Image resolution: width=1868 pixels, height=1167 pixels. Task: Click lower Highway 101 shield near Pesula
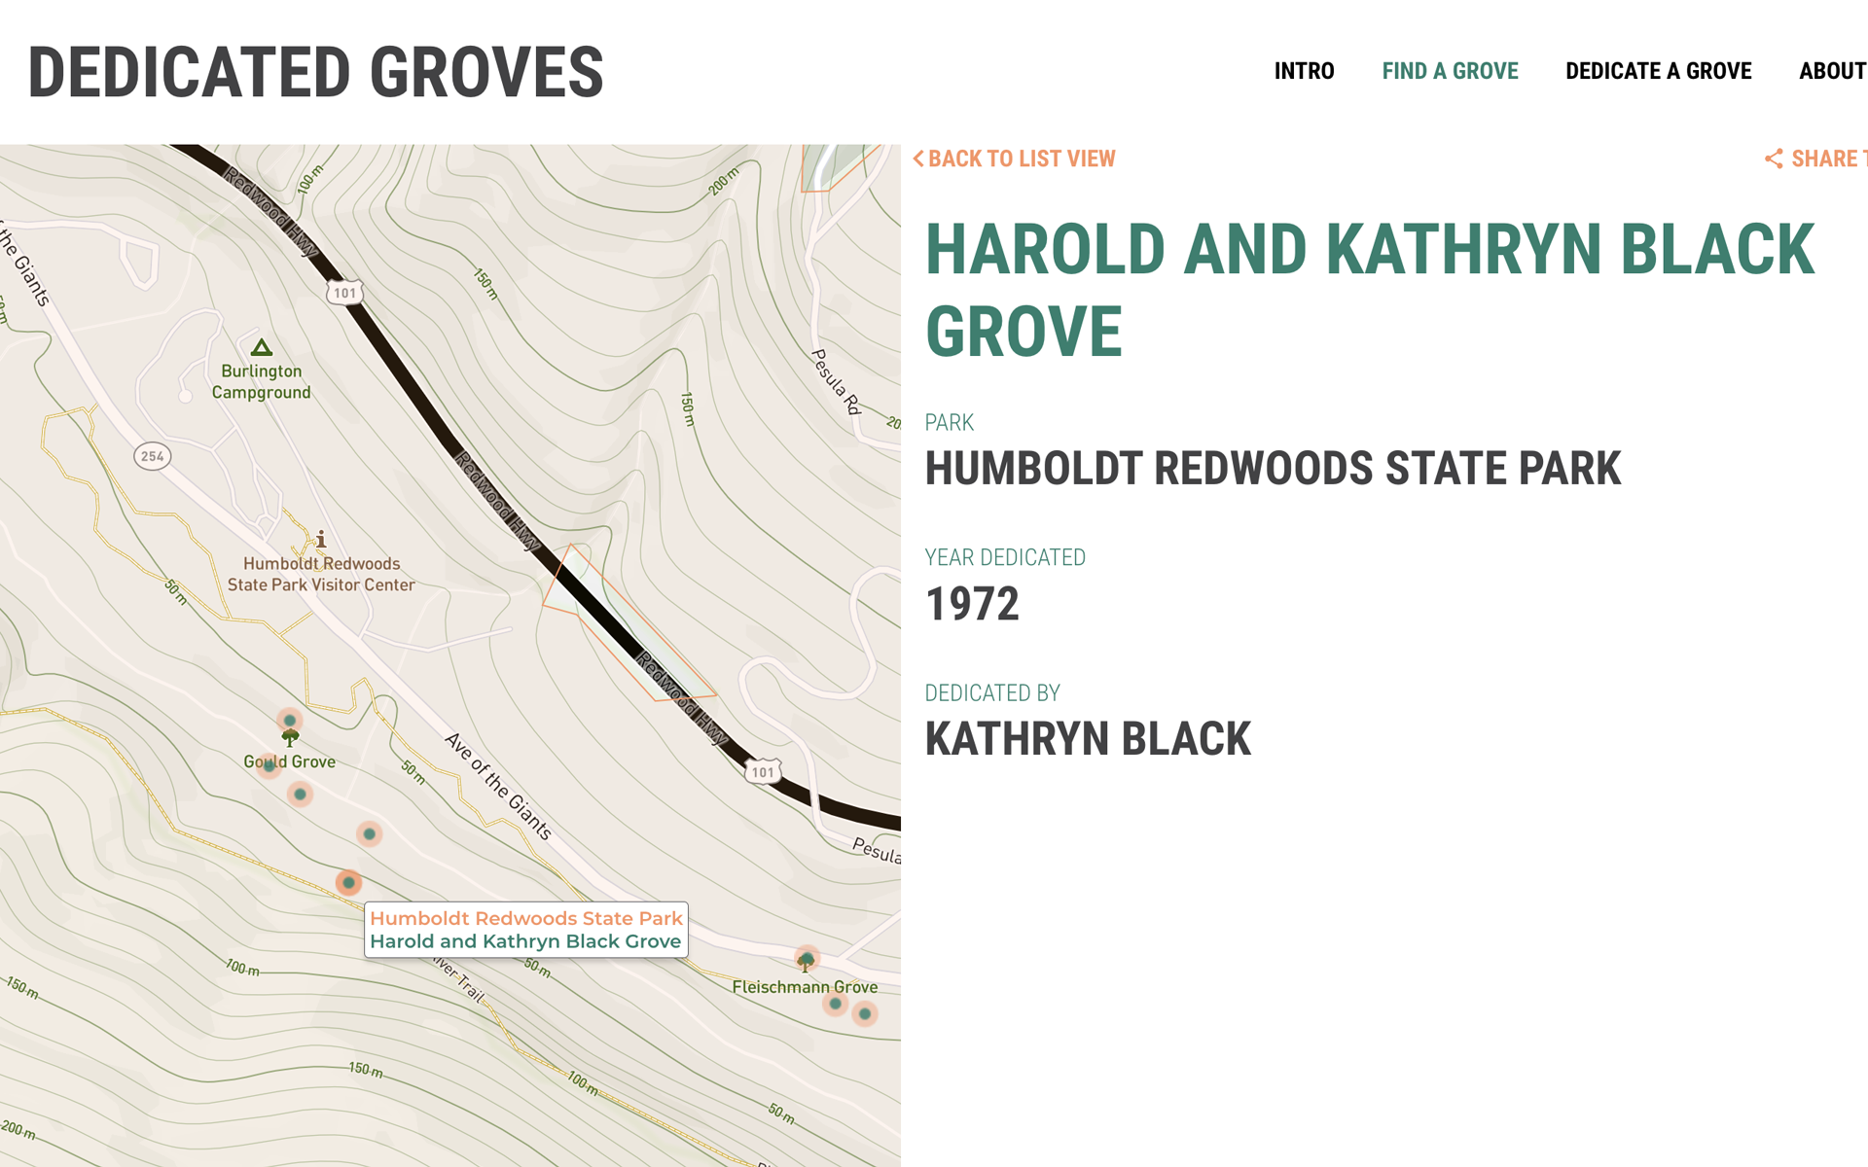[763, 772]
